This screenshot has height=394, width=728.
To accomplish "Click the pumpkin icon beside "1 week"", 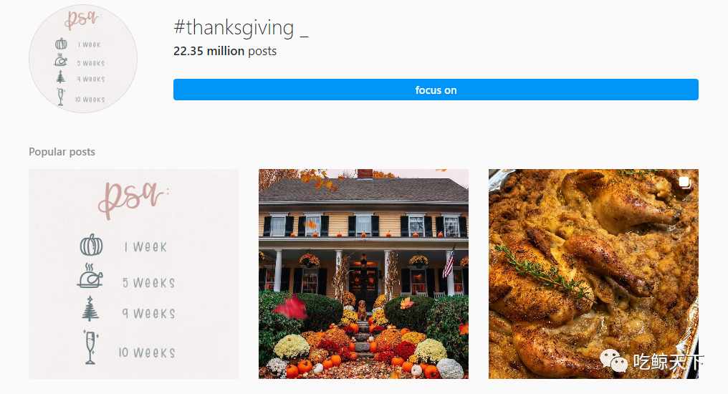I will [92, 245].
